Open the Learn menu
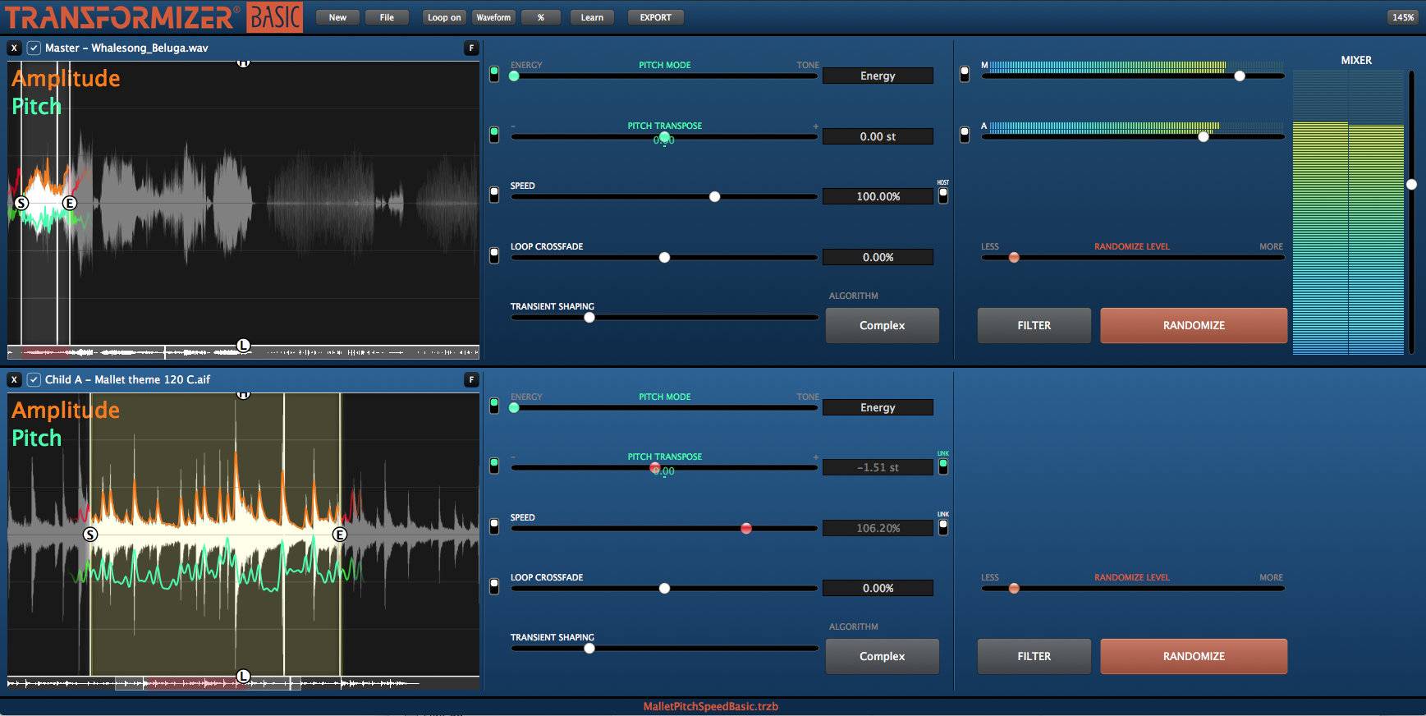1426x716 pixels. tap(592, 17)
